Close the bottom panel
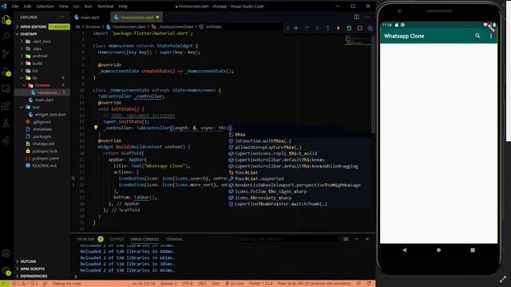This screenshot has height=287, width=511. click(x=367, y=239)
